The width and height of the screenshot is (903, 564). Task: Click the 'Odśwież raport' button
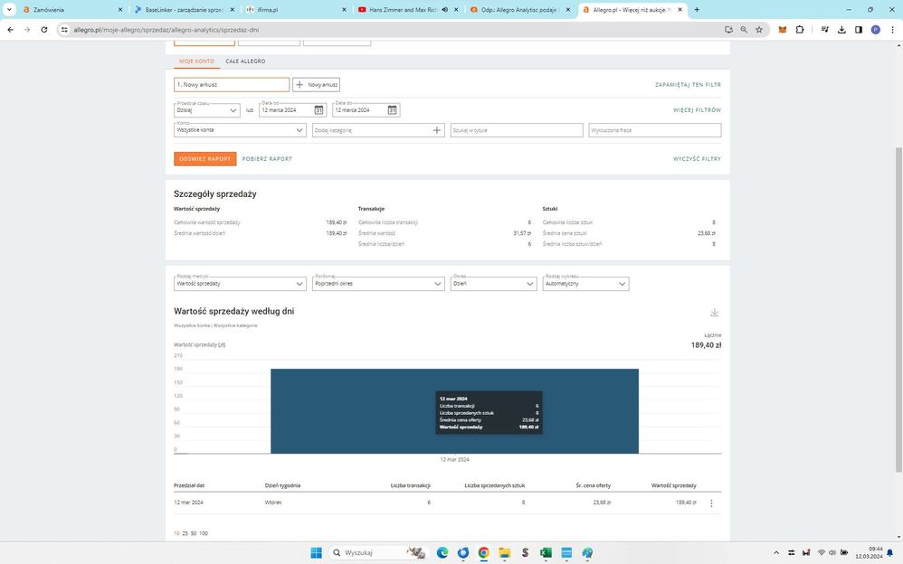[204, 159]
